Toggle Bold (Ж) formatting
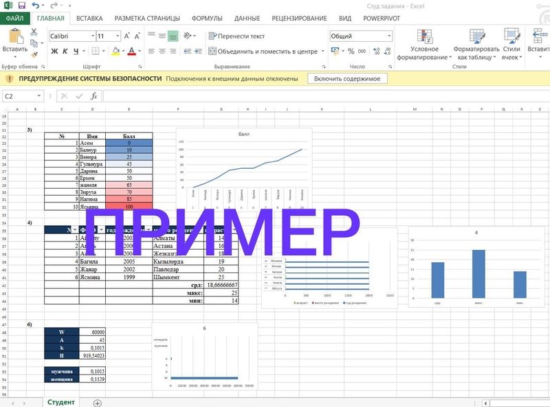Screen dimensions: 550x407 point(54,51)
